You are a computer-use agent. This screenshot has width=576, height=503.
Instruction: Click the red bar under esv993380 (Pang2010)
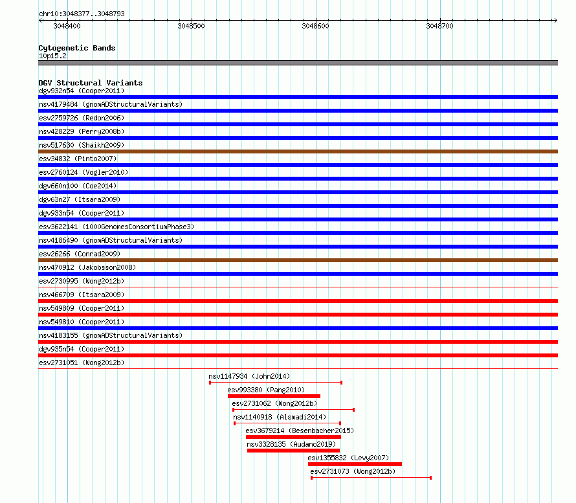274,396
